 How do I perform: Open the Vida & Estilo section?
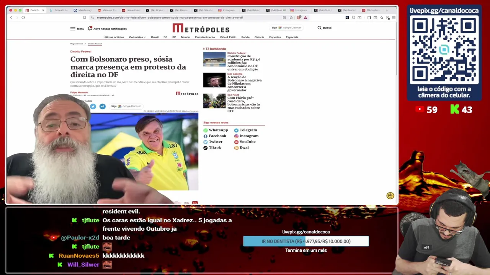coord(228,37)
